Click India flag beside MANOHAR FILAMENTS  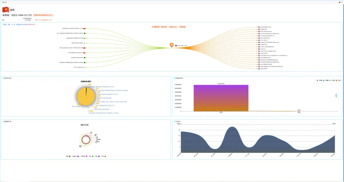click(85, 38)
